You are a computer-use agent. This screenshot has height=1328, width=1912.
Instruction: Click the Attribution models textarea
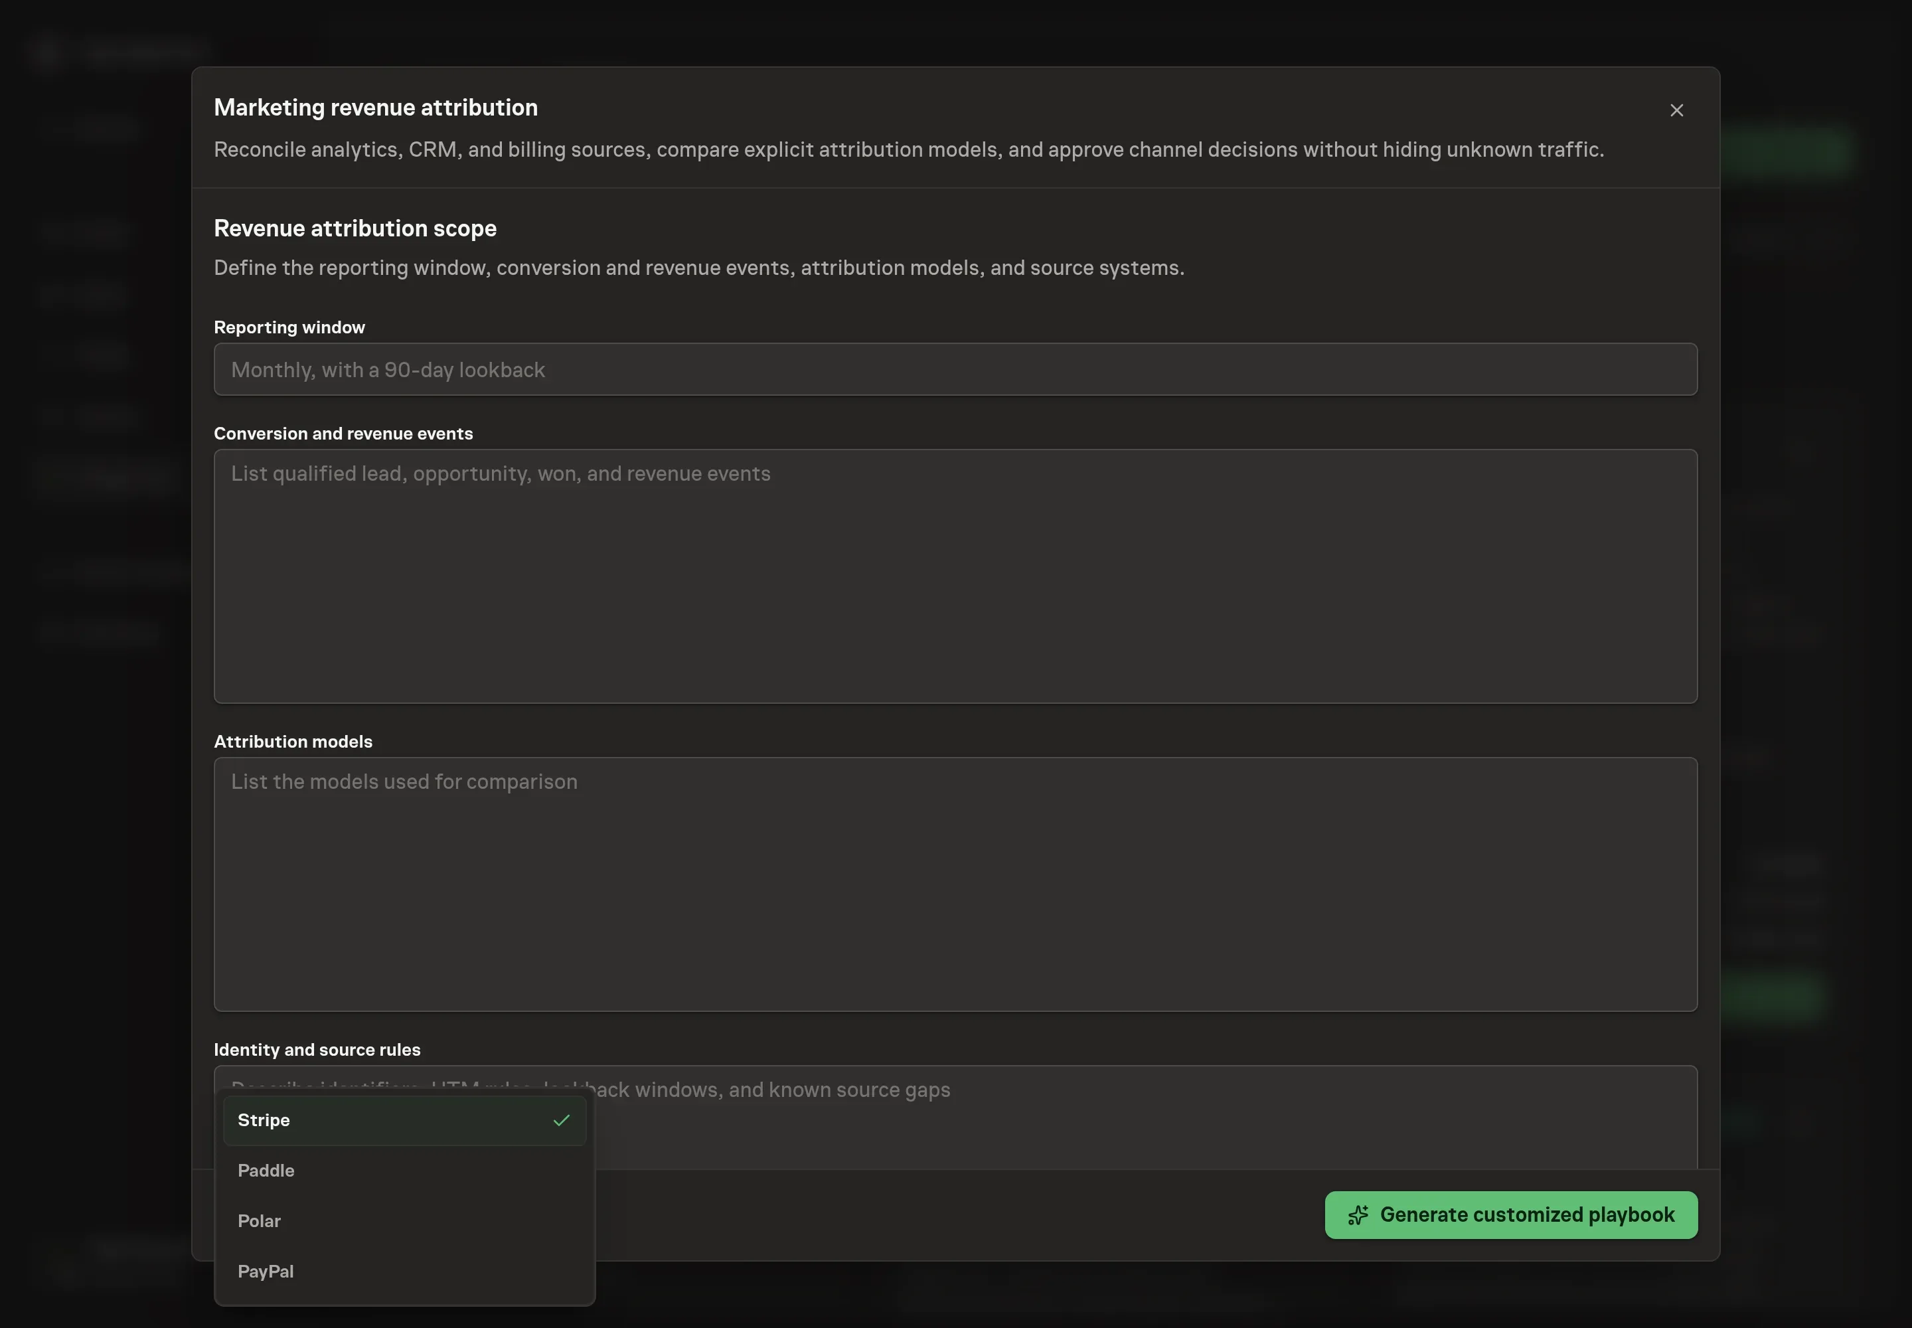[x=955, y=884]
